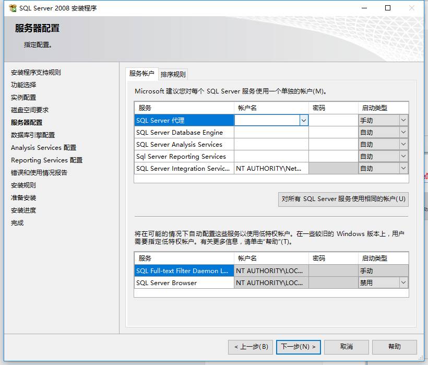
Task: Expand startup type for SQL Server Analysis Services
Action: [x=403, y=144]
